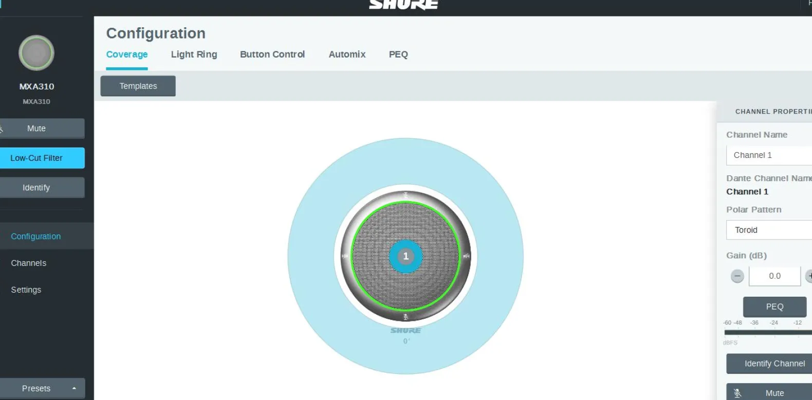Click the plus gain increase button
This screenshot has width=812, height=400.
pyautogui.click(x=808, y=276)
